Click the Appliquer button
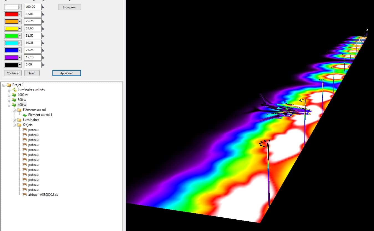 [67, 73]
